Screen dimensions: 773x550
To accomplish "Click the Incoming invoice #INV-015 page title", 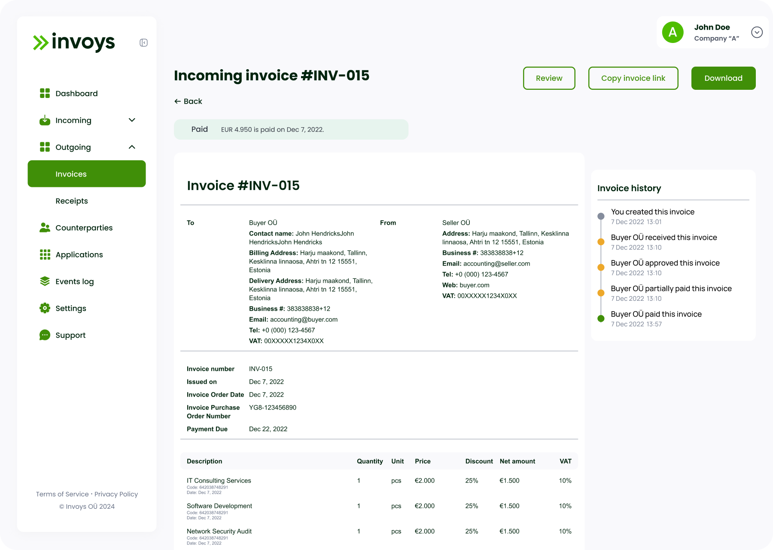I will [271, 76].
